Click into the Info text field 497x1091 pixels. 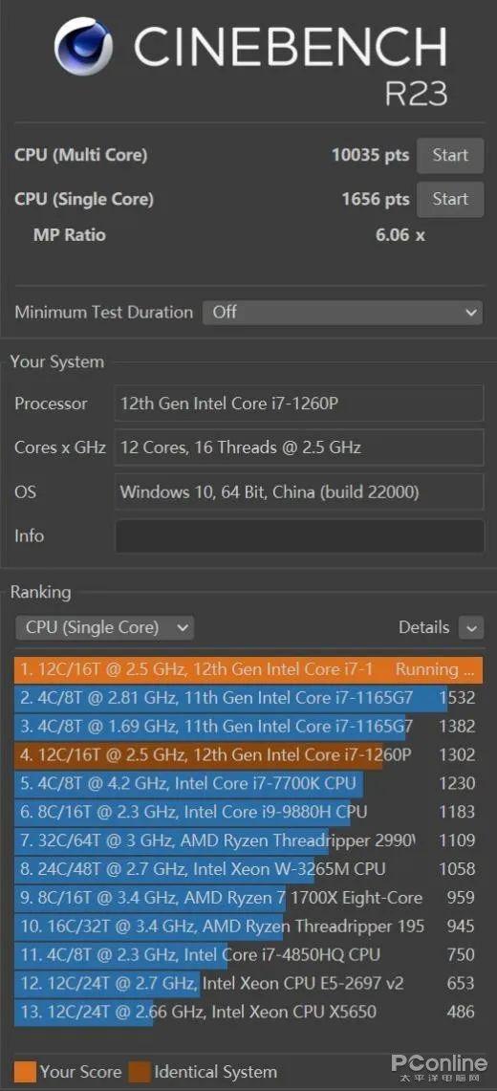299,535
